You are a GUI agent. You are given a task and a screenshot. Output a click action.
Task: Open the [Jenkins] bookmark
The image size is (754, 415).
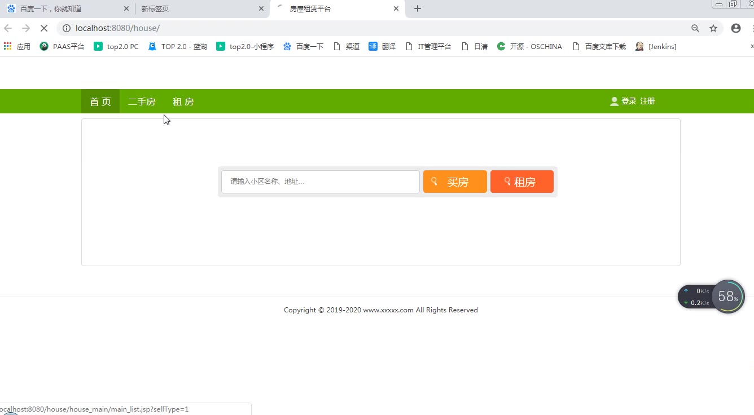point(656,47)
